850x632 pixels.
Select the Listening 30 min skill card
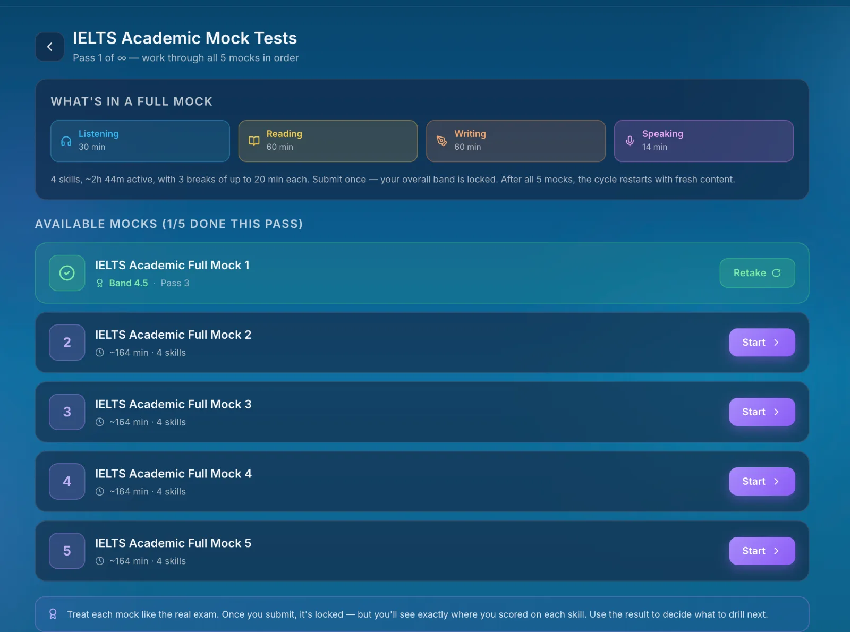(x=140, y=141)
